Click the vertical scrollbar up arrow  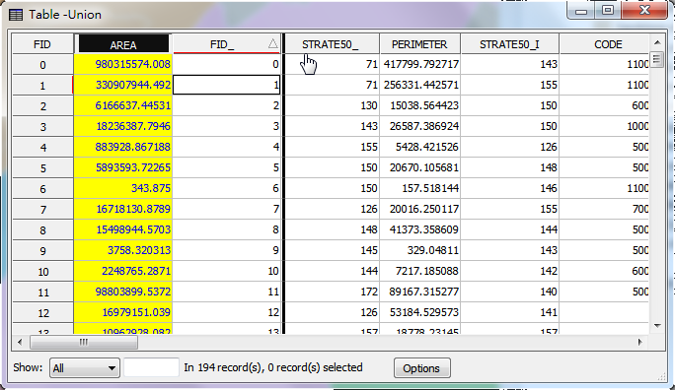(657, 42)
